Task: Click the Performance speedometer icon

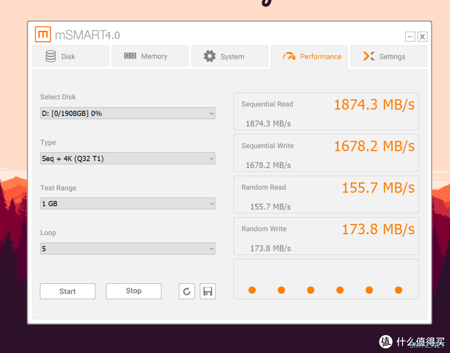Action: pyautogui.click(x=289, y=56)
